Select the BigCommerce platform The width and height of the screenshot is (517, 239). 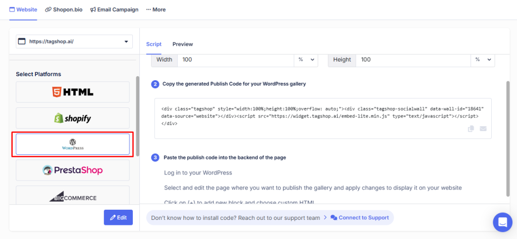click(x=73, y=196)
